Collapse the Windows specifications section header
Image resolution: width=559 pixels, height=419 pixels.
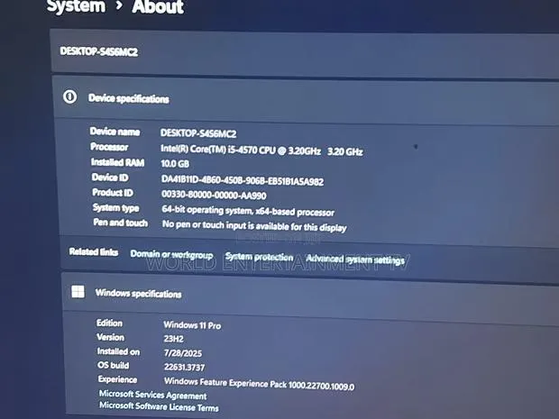coord(311,298)
